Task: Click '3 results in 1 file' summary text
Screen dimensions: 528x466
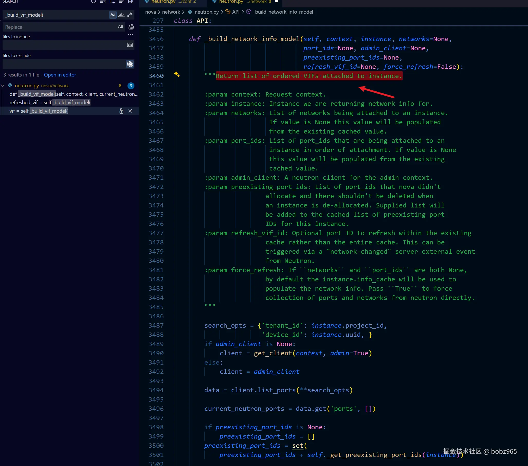Action: coord(21,75)
